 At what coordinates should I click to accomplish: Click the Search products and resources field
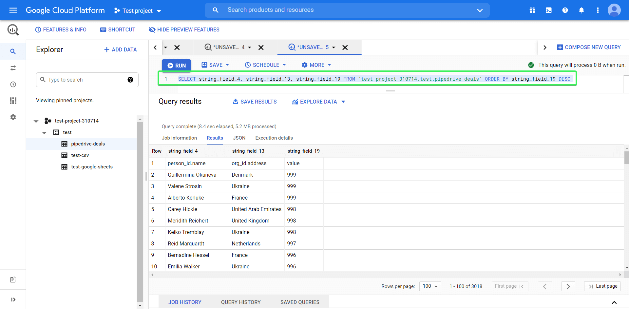click(x=347, y=10)
